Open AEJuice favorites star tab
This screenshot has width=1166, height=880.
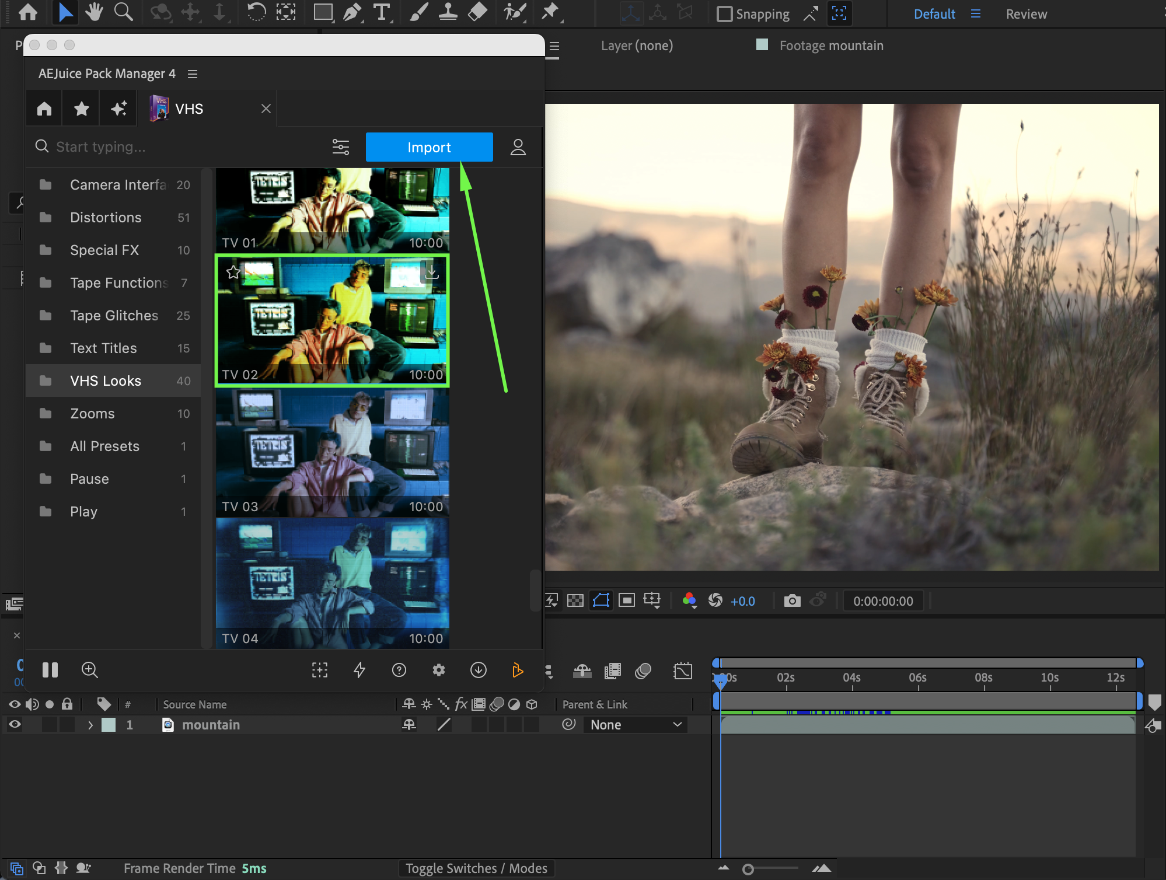(x=82, y=109)
